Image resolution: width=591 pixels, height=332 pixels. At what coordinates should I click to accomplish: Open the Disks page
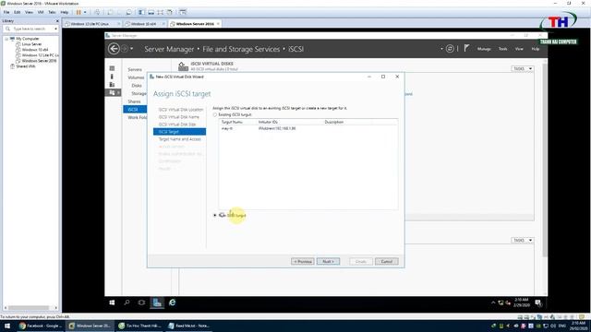click(137, 86)
